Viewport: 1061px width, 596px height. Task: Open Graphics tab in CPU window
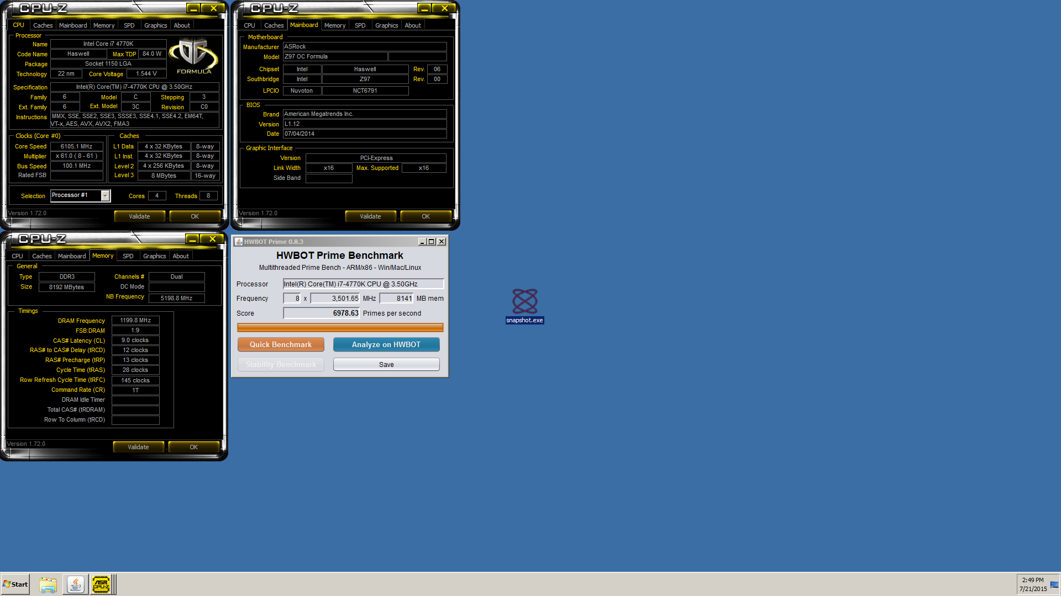[x=155, y=25]
